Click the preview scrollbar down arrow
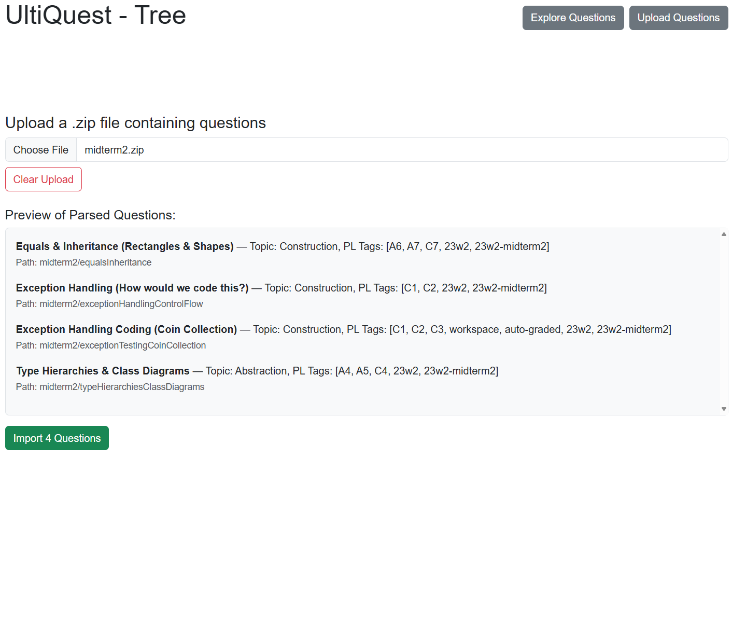 click(x=724, y=409)
